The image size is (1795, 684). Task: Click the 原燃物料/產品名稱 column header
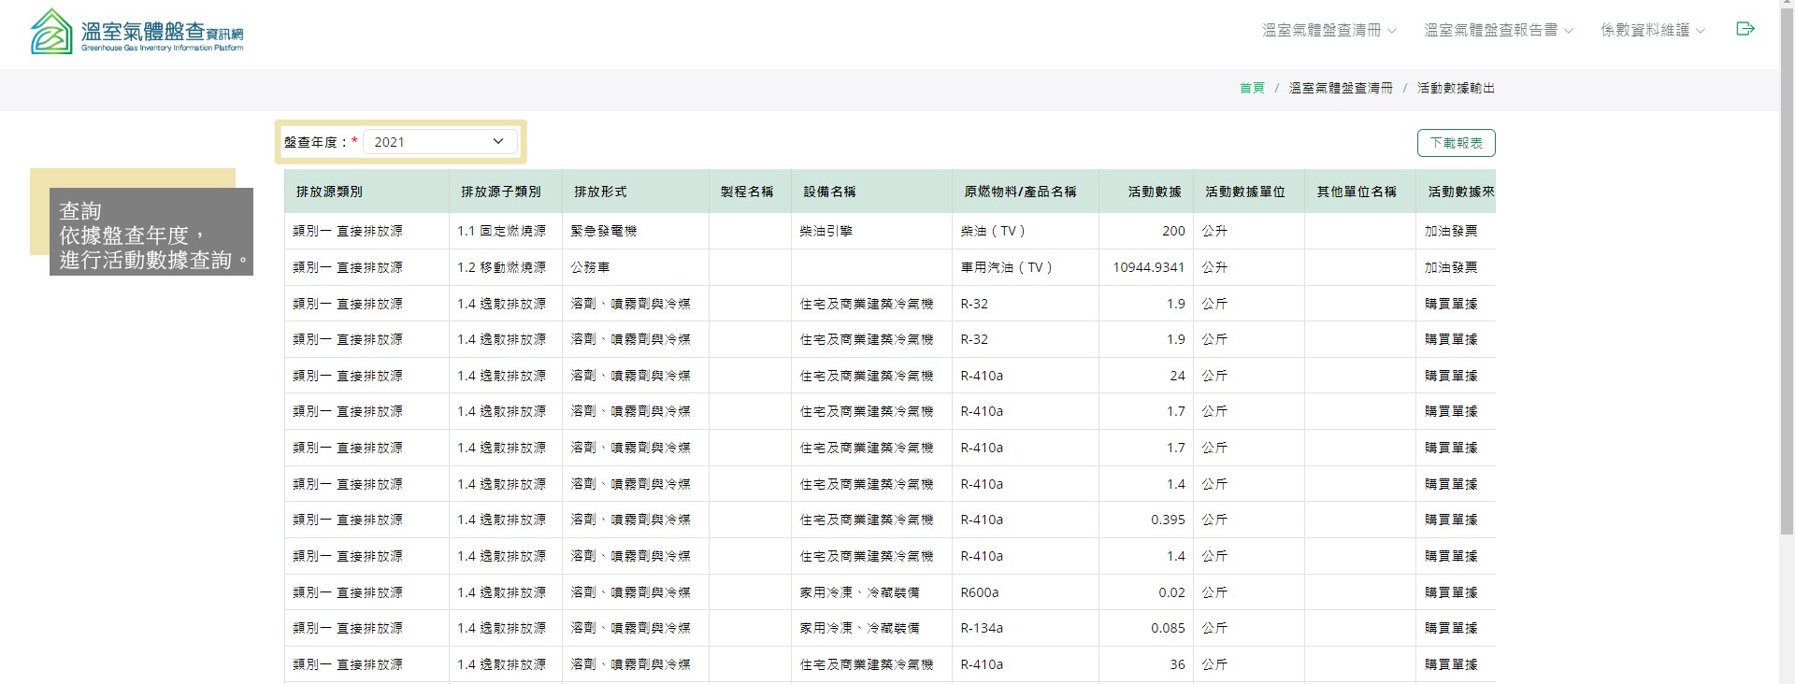point(1020,192)
